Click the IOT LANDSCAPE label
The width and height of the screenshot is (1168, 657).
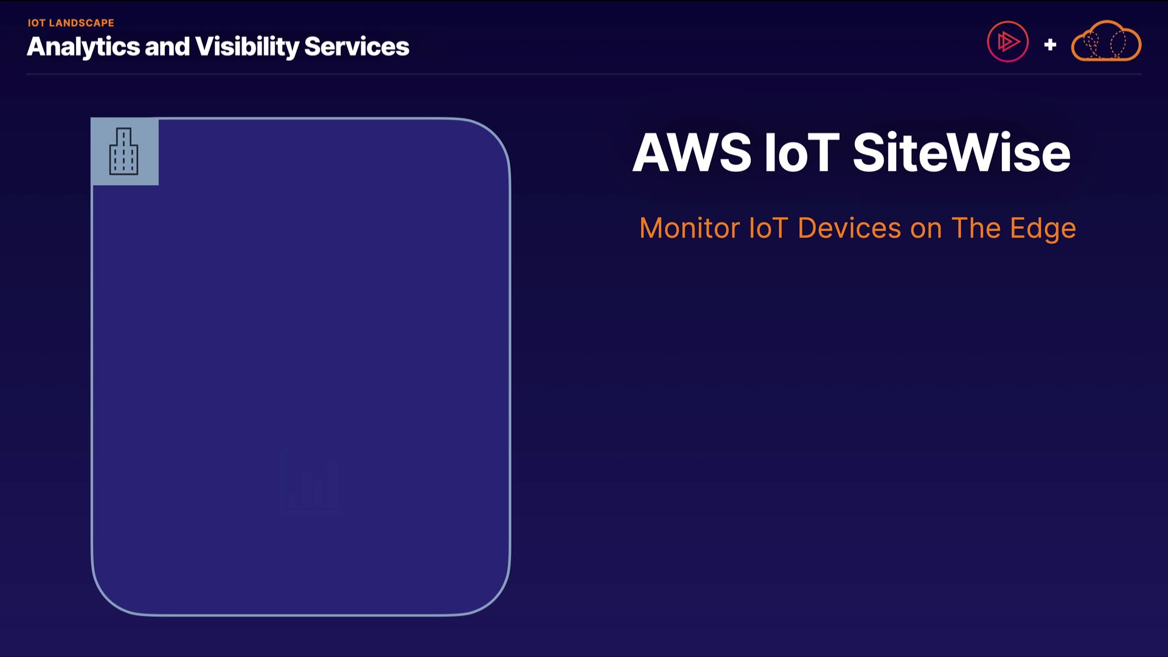71,23
